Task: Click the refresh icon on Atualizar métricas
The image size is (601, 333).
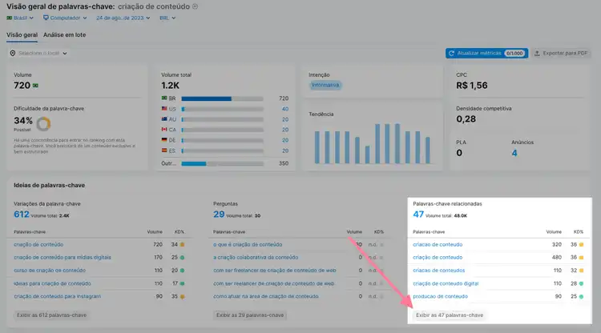Action: 451,53
